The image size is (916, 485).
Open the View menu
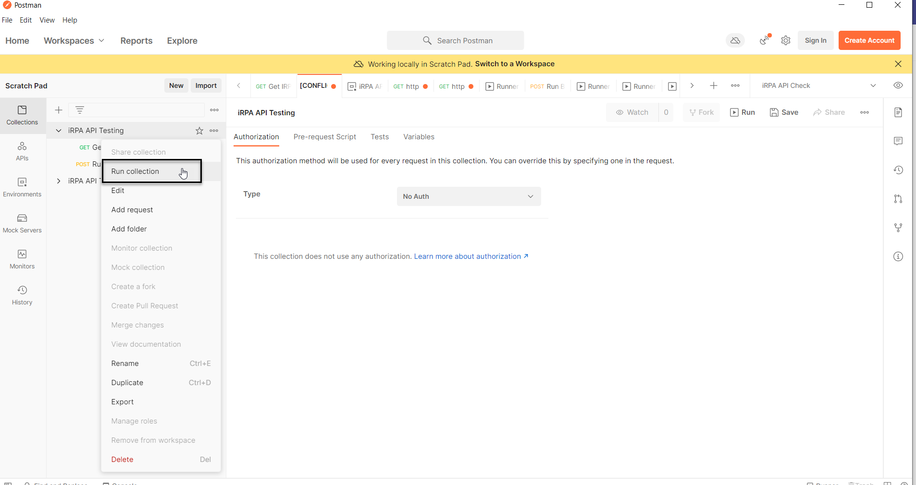coord(47,20)
